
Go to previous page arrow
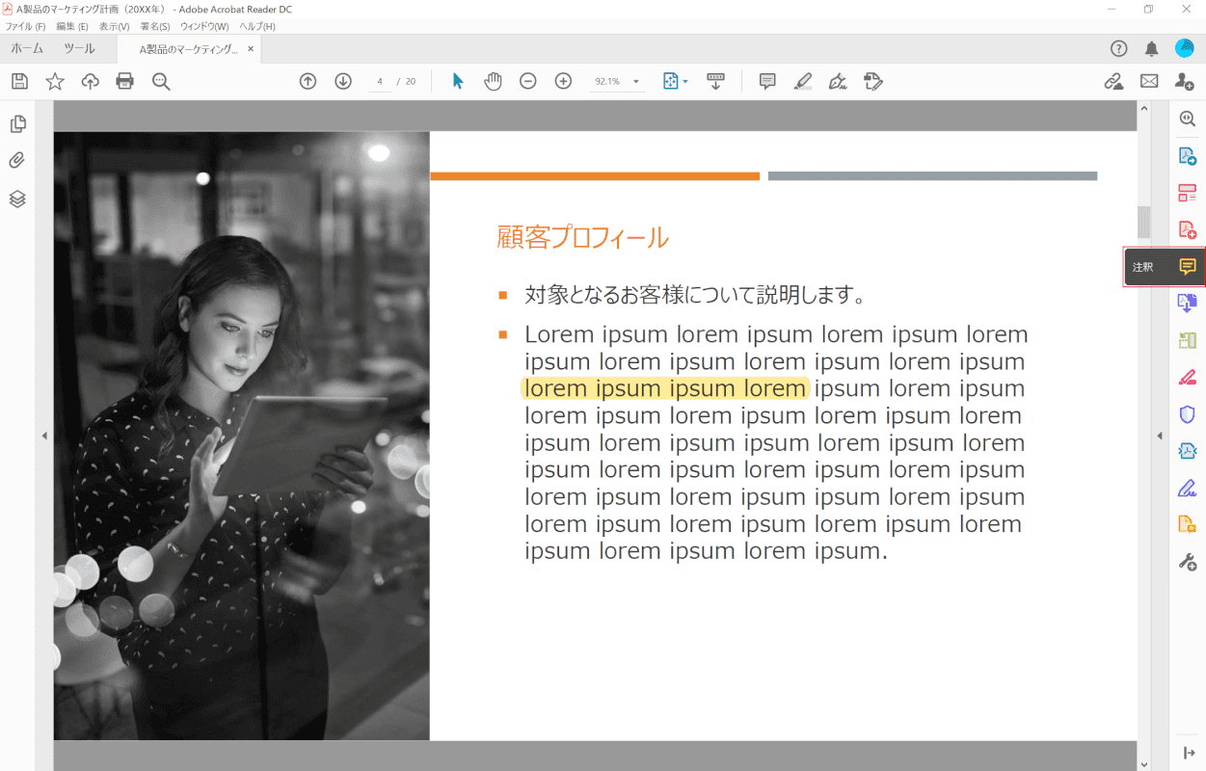pyautogui.click(x=308, y=81)
